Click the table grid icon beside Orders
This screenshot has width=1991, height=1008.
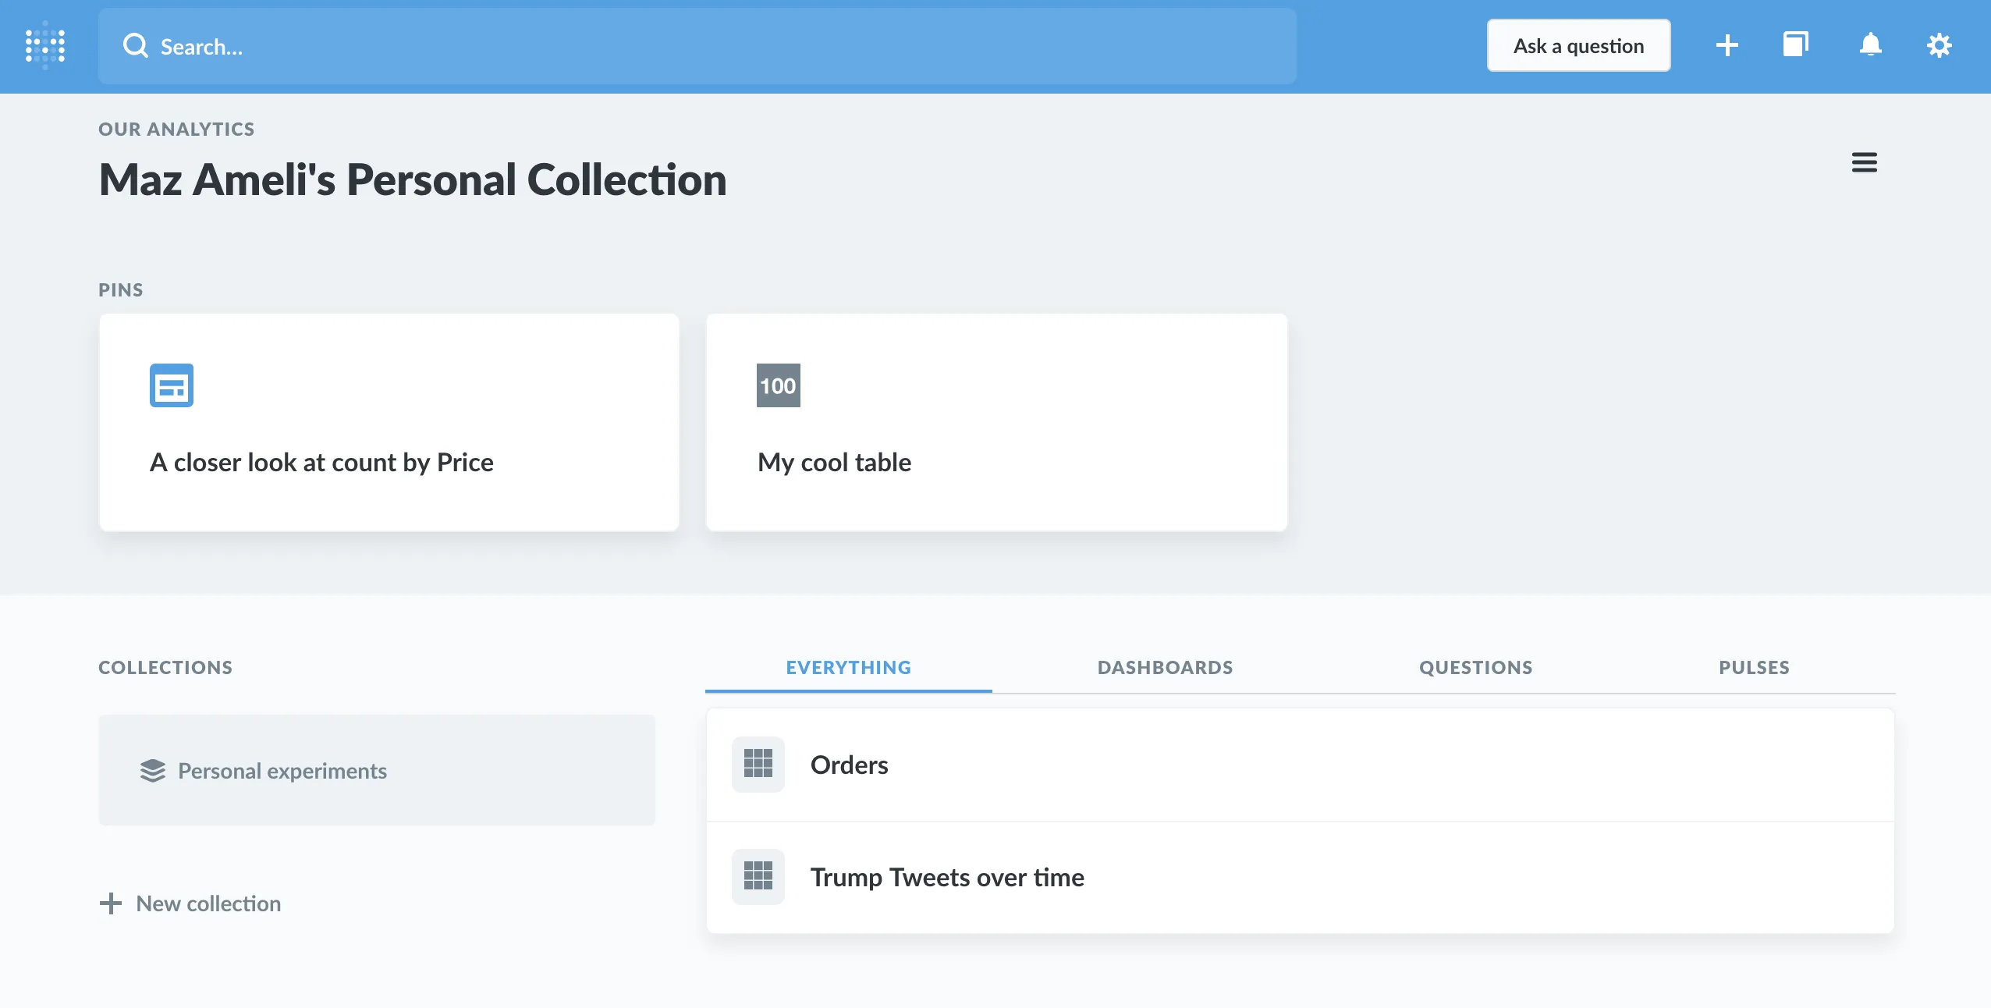click(758, 764)
